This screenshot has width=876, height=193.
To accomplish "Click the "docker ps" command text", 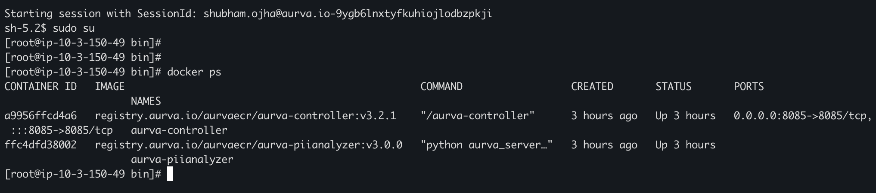I will coord(194,72).
